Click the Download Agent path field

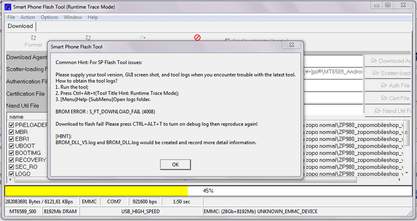[333, 61]
